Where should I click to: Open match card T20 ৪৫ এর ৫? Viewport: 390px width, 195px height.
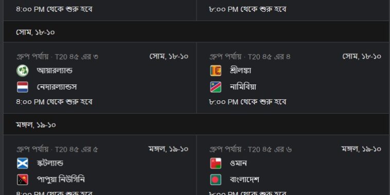click(100, 165)
